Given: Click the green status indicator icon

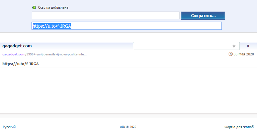Looking at the screenshot, I should pyautogui.click(x=34, y=7).
